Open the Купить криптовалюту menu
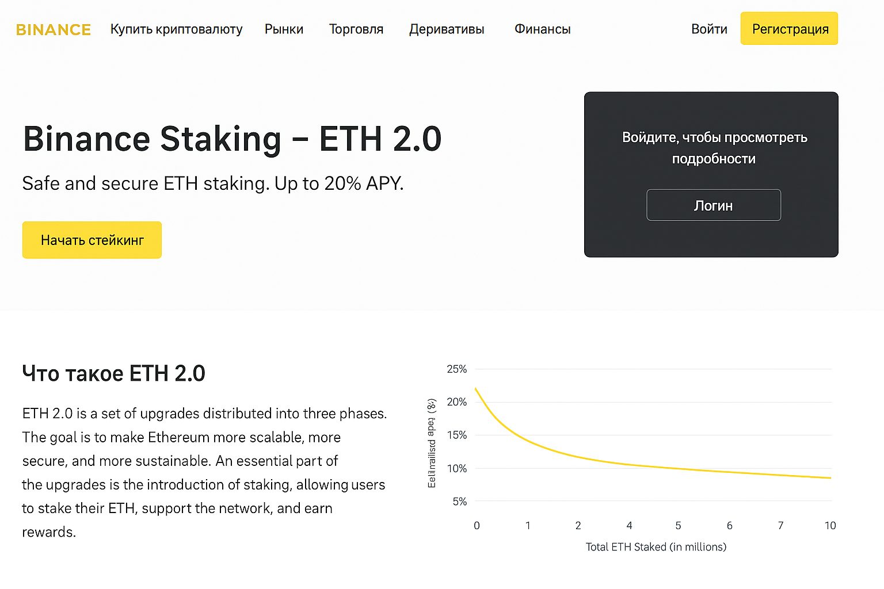Viewport: 884px width, 589px height. (176, 29)
